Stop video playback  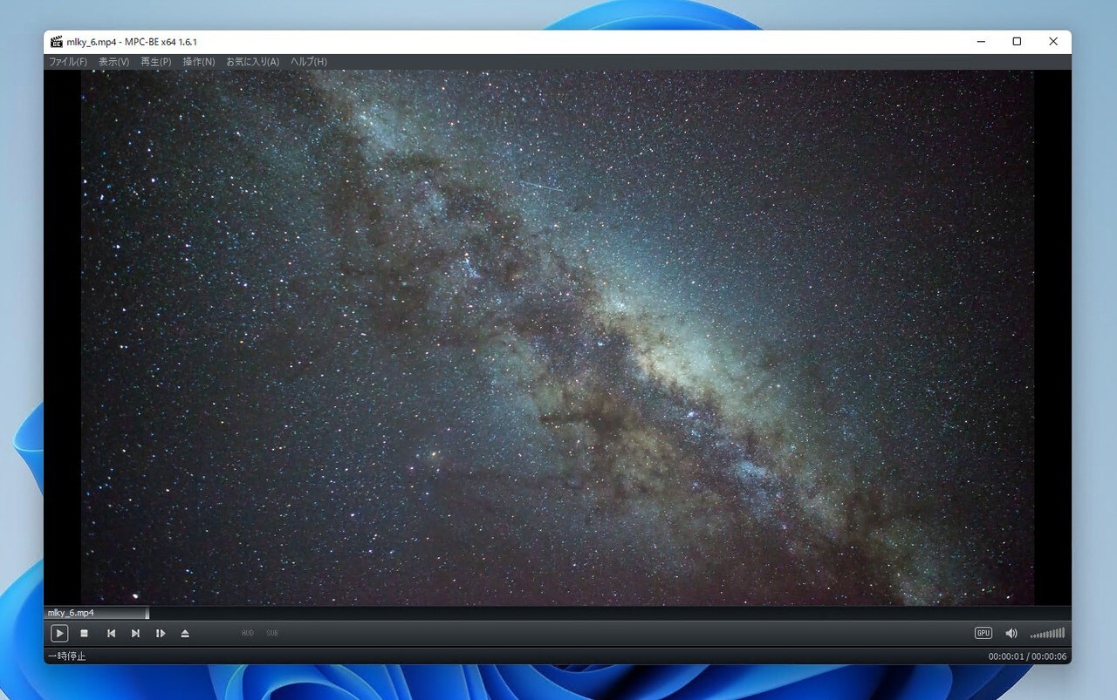click(85, 633)
